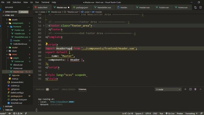Split the editor right
The height and width of the screenshot is (115, 204).
[x=200, y=8]
